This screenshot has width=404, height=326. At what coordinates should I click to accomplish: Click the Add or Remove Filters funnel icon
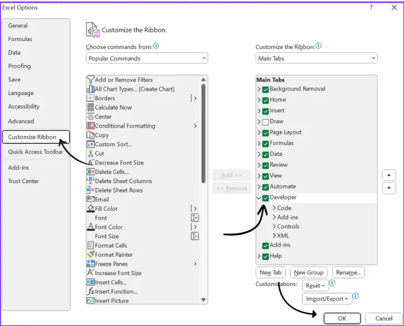click(91, 79)
